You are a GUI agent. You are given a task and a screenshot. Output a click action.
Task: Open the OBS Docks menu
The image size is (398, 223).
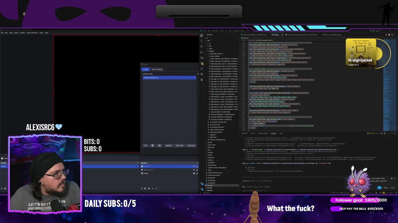tap(16, 33)
